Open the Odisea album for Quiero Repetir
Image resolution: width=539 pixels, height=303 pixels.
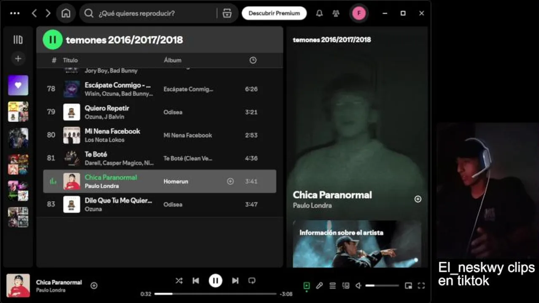coord(173,112)
